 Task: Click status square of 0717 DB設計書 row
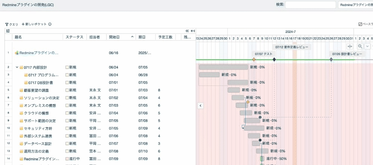67,82
